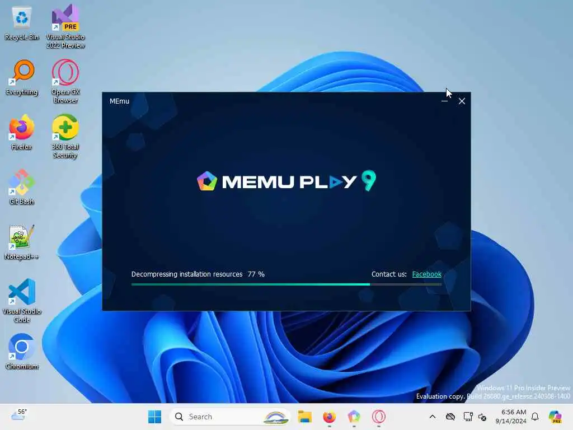Launch Opera GX Browser desktop shortcut
This screenshot has height=430, width=573.
point(65,82)
